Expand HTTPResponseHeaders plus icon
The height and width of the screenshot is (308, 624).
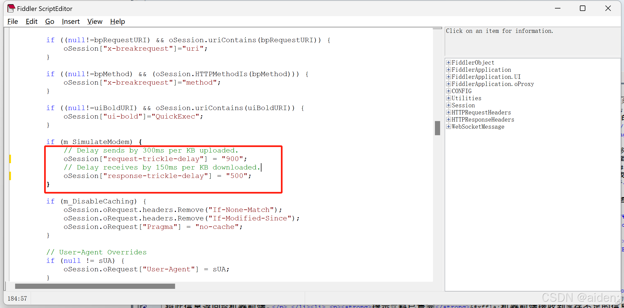point(448,120)
